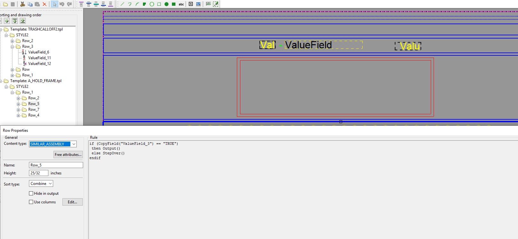Screen dimensions: 518x239
Task: Click the Edit... columns button
Action: tap(73, 202)
